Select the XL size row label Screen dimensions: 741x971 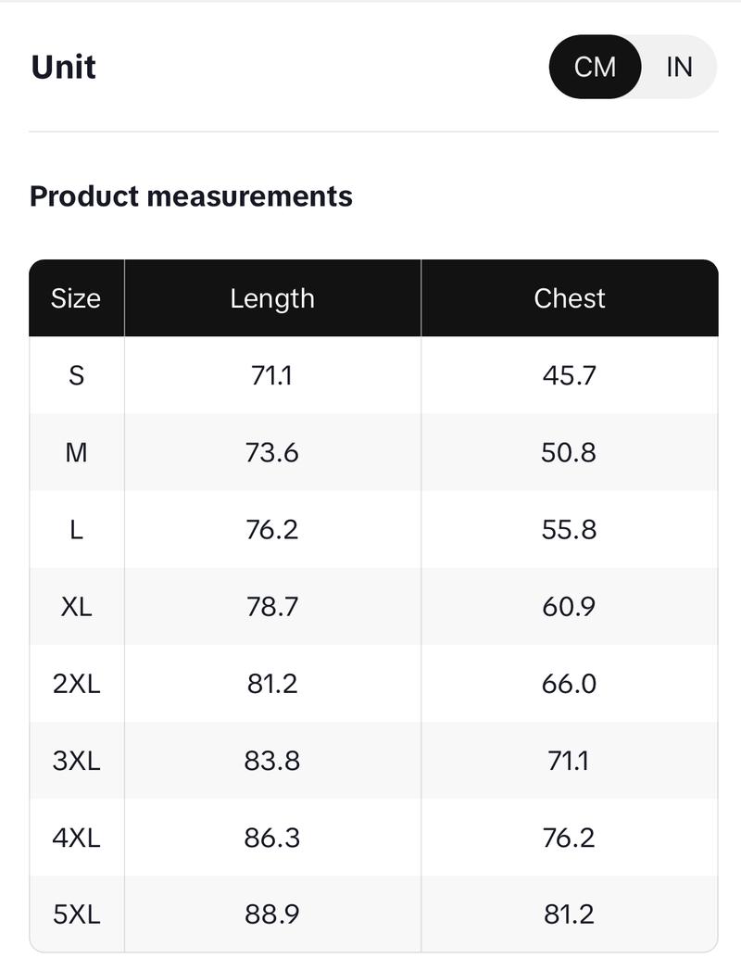tap(76, 606)
